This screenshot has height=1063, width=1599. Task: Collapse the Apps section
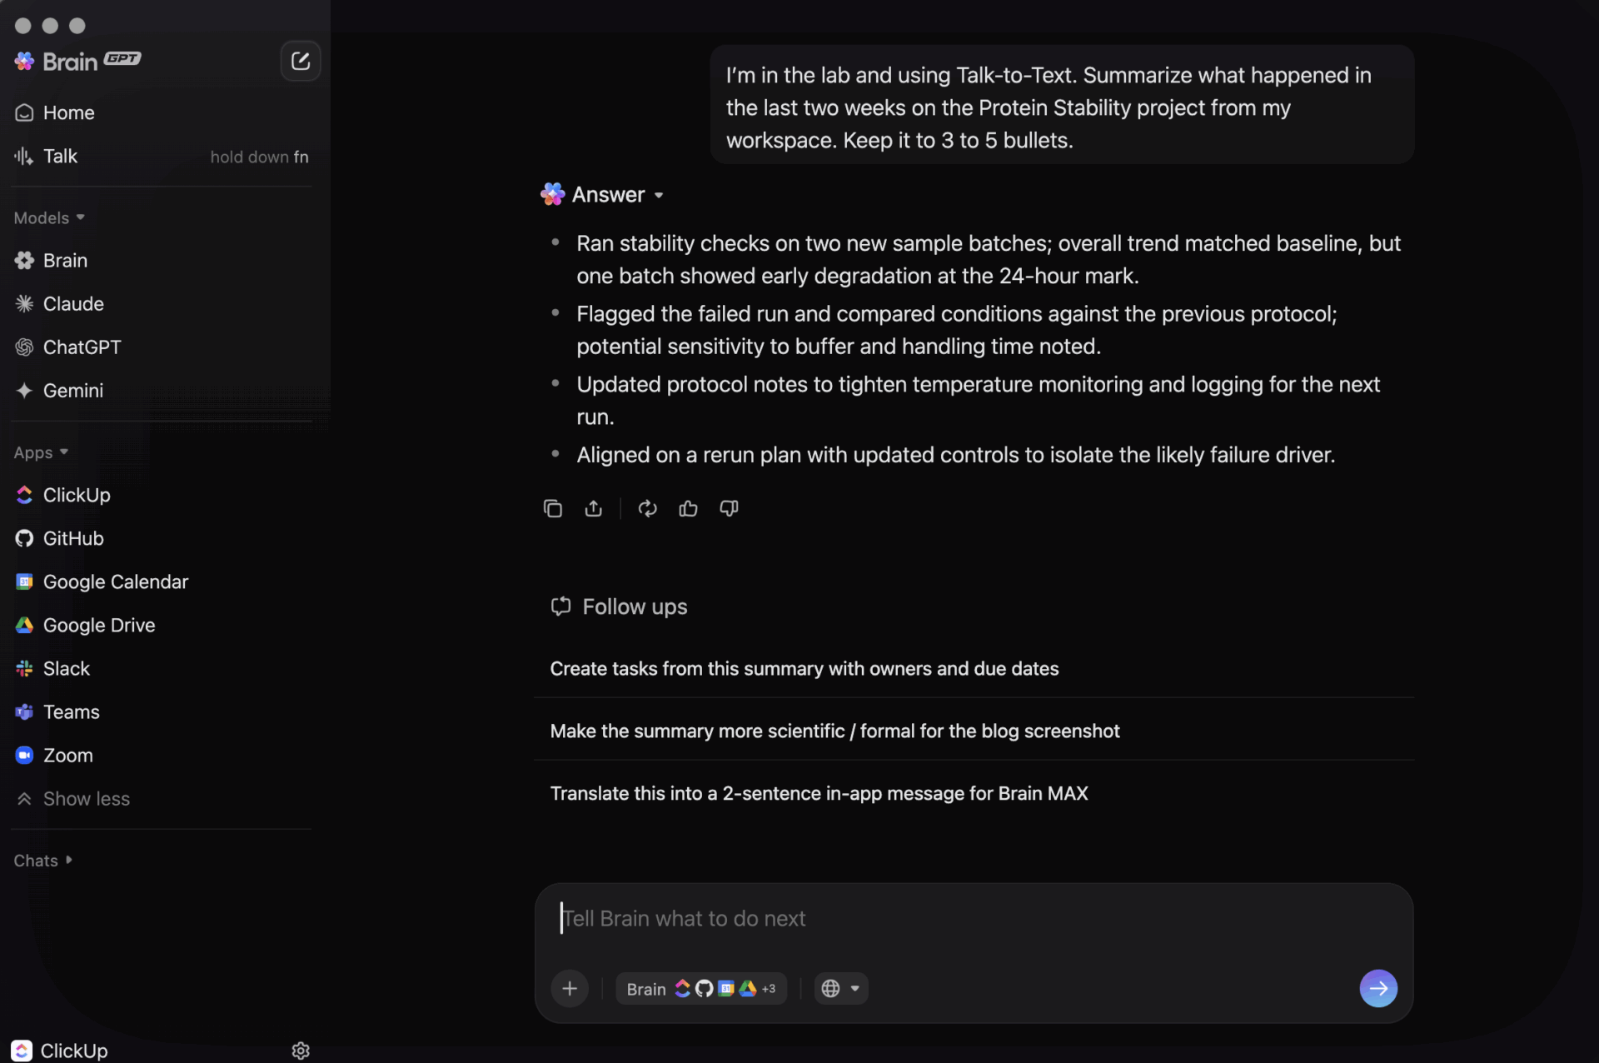(x=41, y=452)
